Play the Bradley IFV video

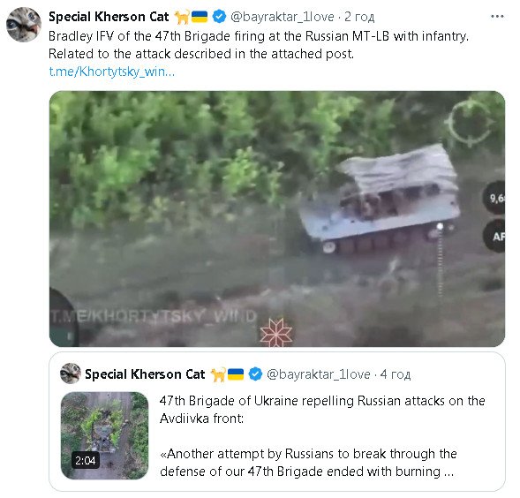[277, 219]
